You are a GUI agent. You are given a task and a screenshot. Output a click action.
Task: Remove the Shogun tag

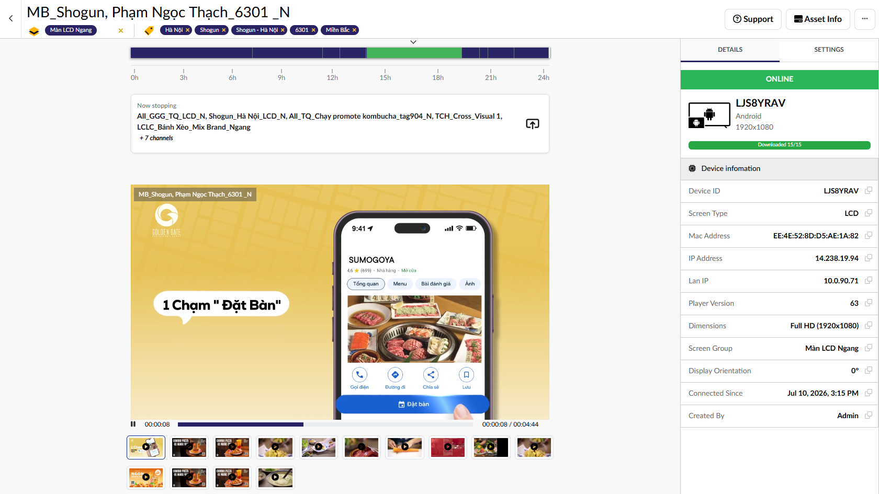point(223,30)
